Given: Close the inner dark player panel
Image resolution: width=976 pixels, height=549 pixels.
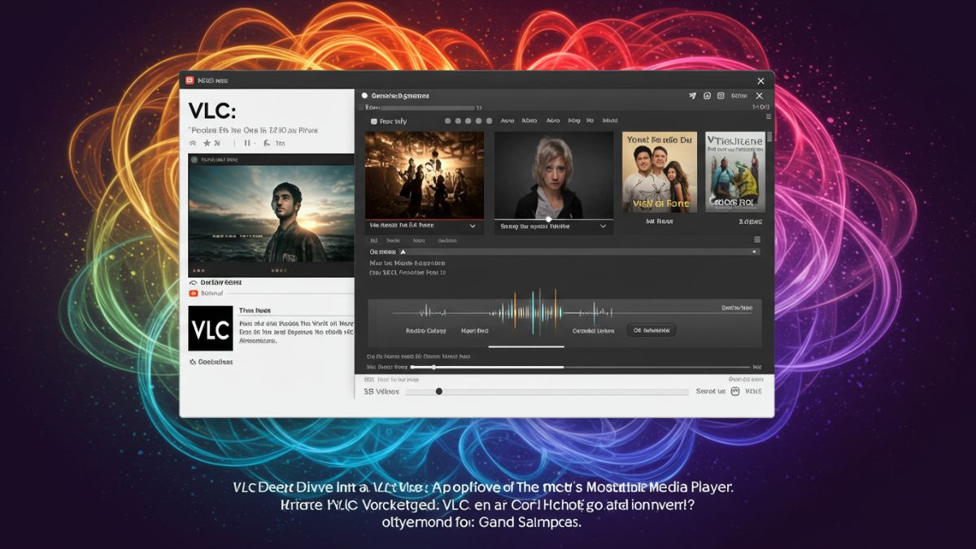Looking at the screenshot, I should pos(760,96).
